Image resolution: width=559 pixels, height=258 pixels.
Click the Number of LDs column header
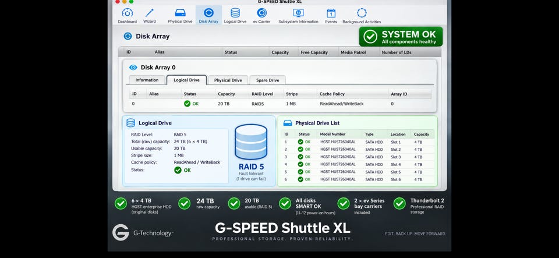[397, 52]
